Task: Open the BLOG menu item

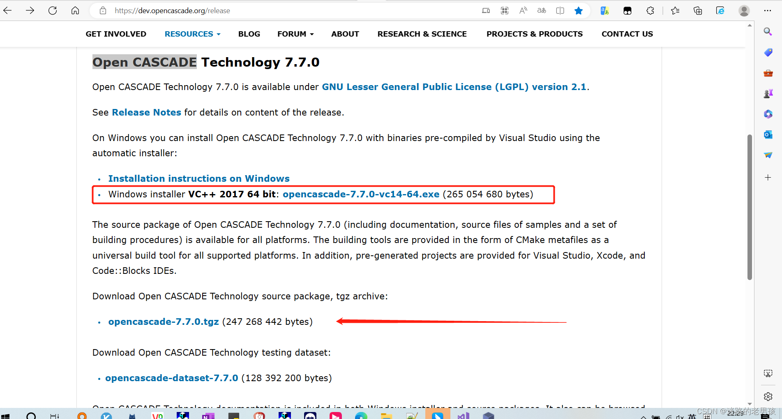Action: [x=249, y=34]
